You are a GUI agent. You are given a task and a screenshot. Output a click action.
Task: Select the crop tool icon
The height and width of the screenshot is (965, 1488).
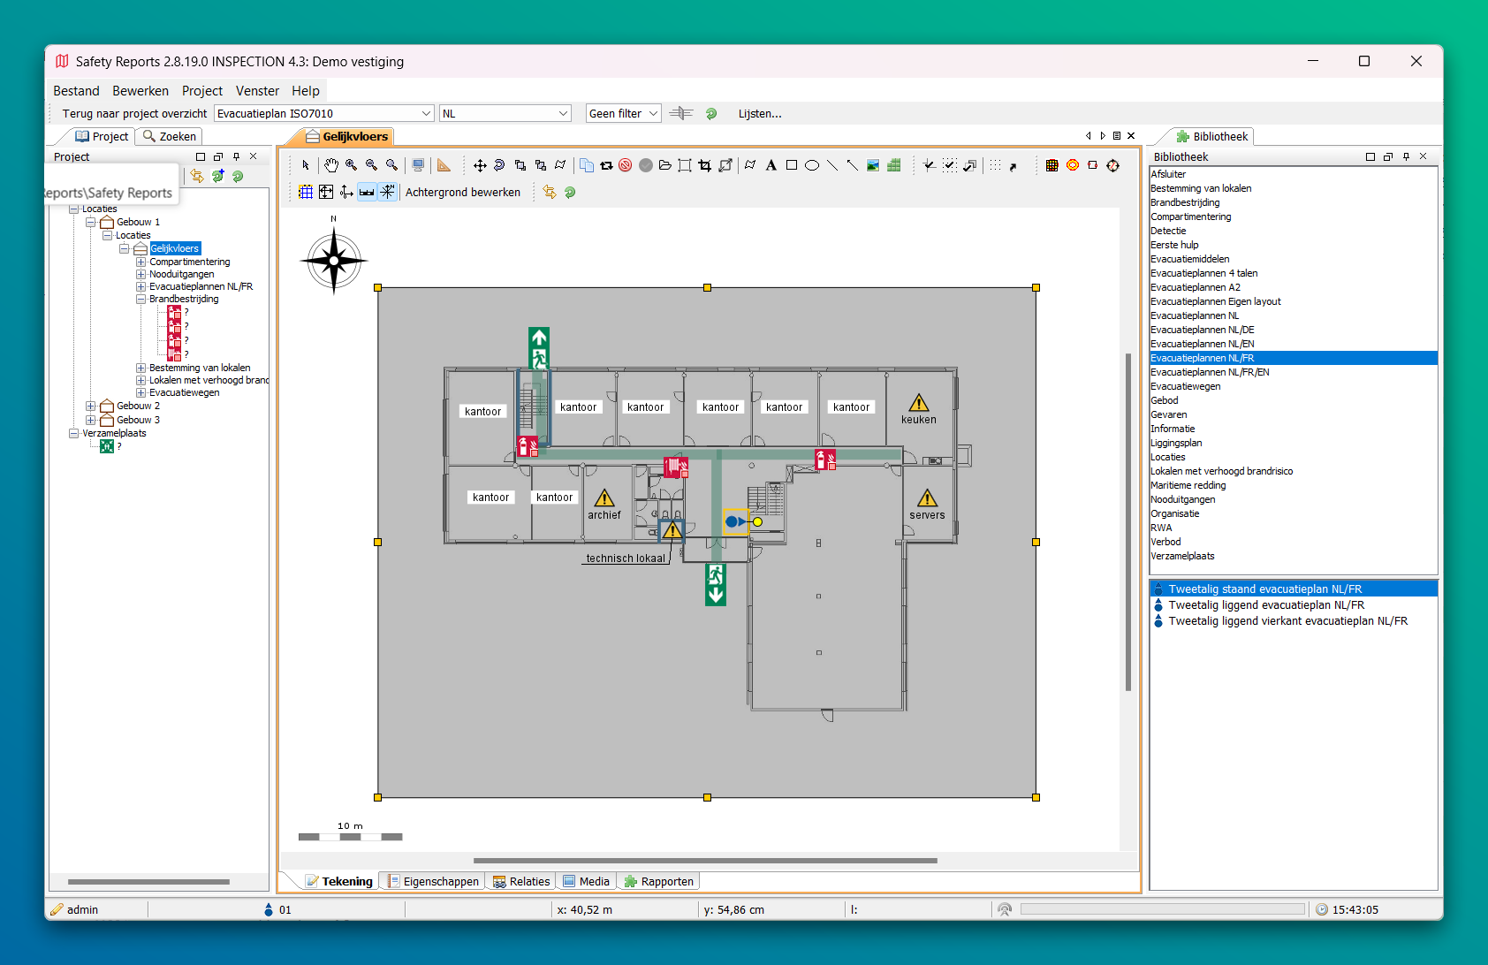(704, 165)
